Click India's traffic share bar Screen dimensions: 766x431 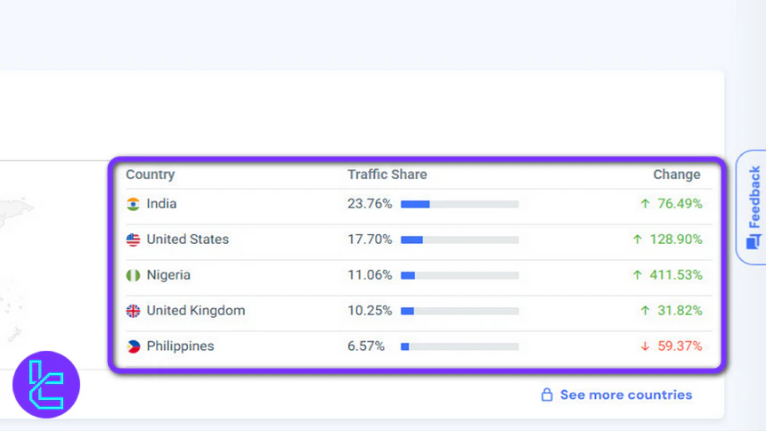click(x=460, y=204)
